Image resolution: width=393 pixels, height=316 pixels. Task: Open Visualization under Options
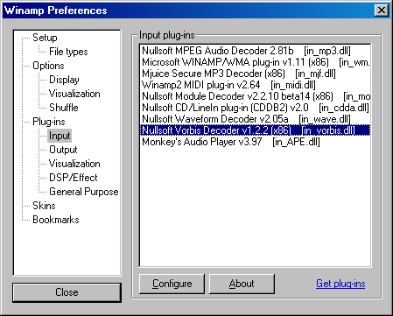(x=74, y=94)
